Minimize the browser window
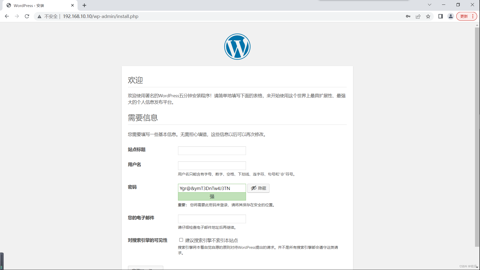 443,5
